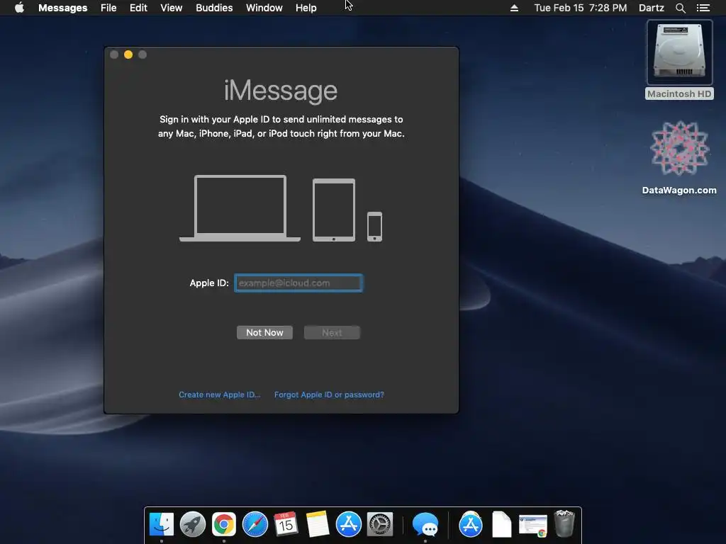Open the Apple logo menu
726x544 pixels.
(19, 7)
